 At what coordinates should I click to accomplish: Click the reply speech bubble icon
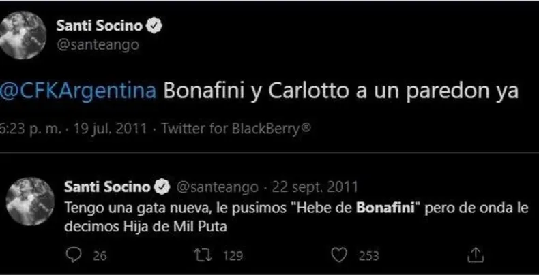pyautogui.click(x=74, y=255)
